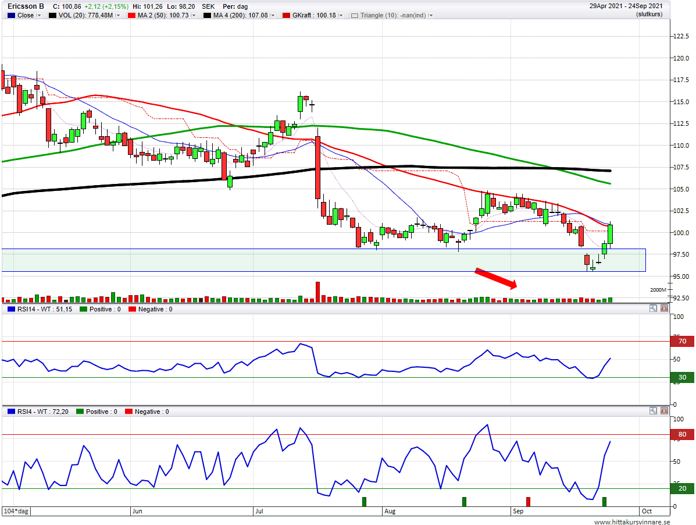Click the blue RSI14 - WT legend swatch
696x525 pixels.
[x=12, y=309]
